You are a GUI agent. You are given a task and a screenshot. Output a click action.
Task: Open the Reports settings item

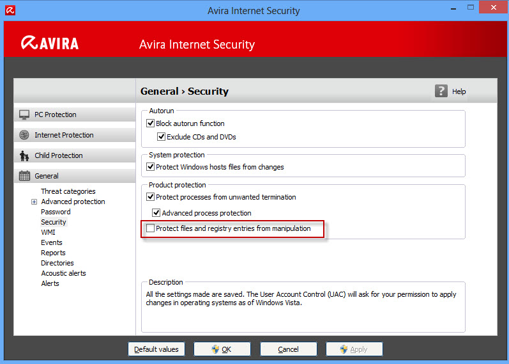pos(53,253)
